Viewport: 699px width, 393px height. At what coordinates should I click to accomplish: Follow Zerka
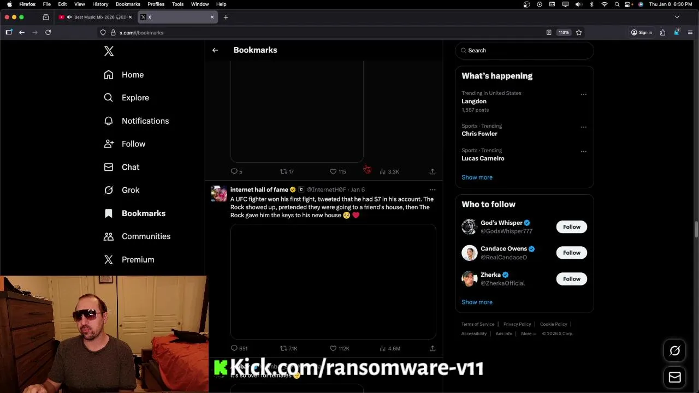[572, 279]
